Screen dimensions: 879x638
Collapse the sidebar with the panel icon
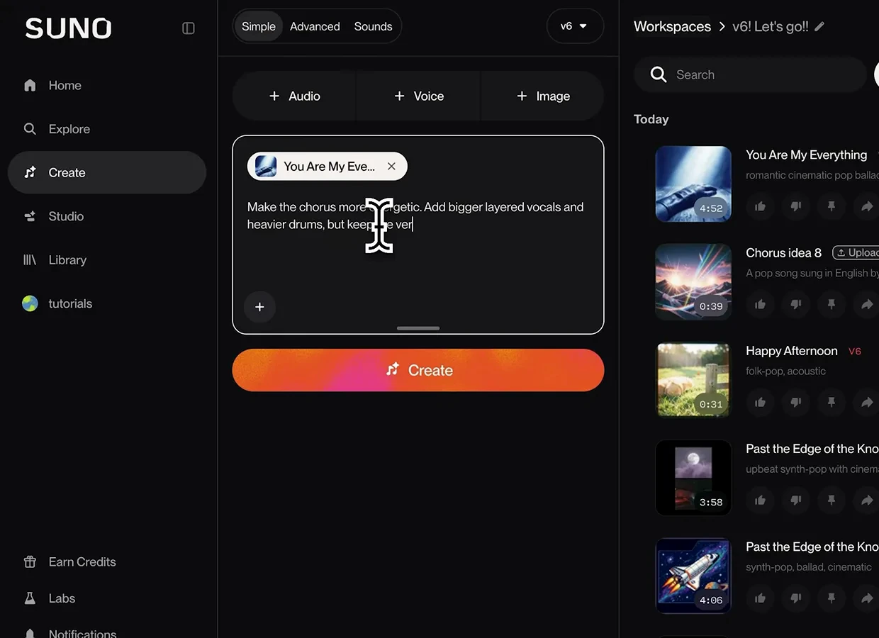click(189, 28)
